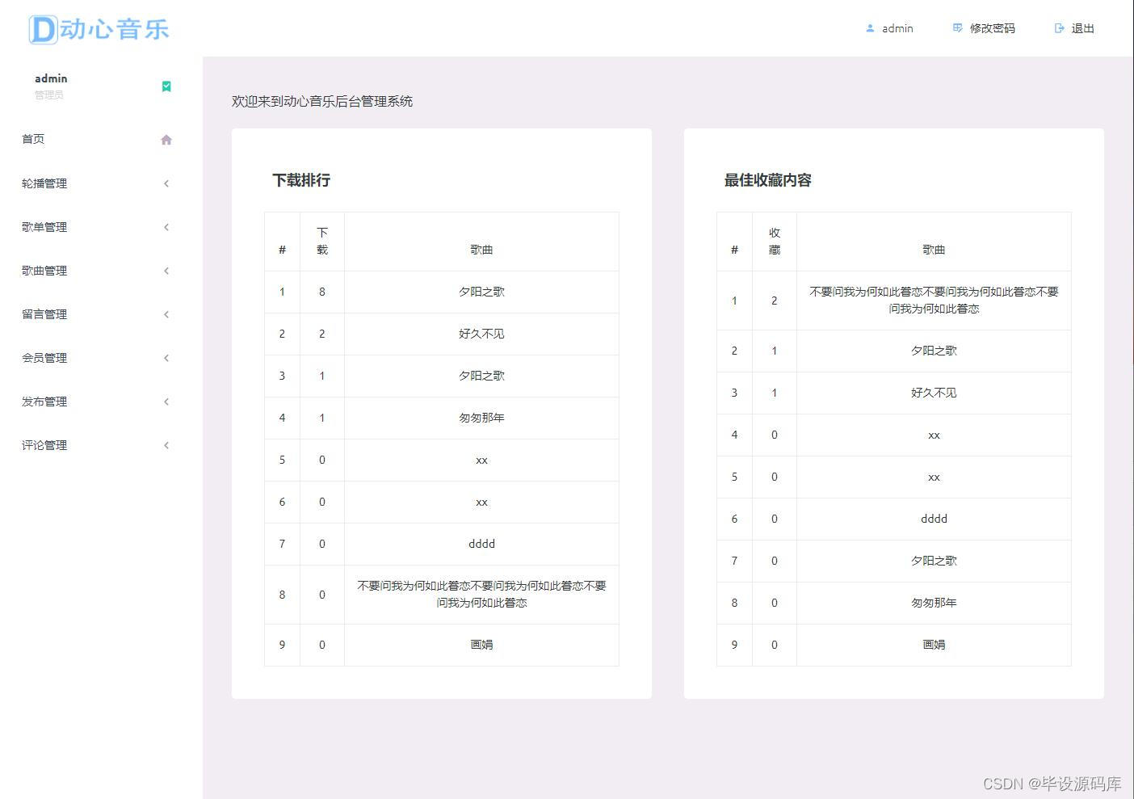Image resolution: width=1134 pixels, height=799 pixels.
Task: Open the 发布管理 menu item
Action: [x=42, y=402]
